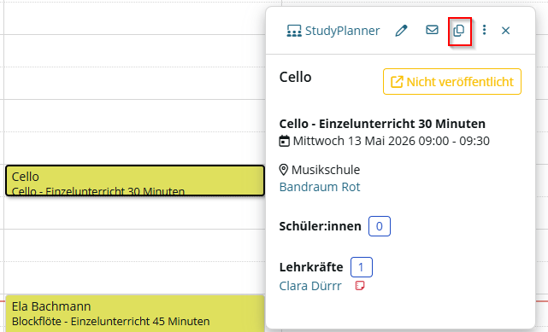The height and width of the screenshot is (332, 548).
Task: Select the Ela Bachmann Blockflöte calendar event
Action: (135, 313)
